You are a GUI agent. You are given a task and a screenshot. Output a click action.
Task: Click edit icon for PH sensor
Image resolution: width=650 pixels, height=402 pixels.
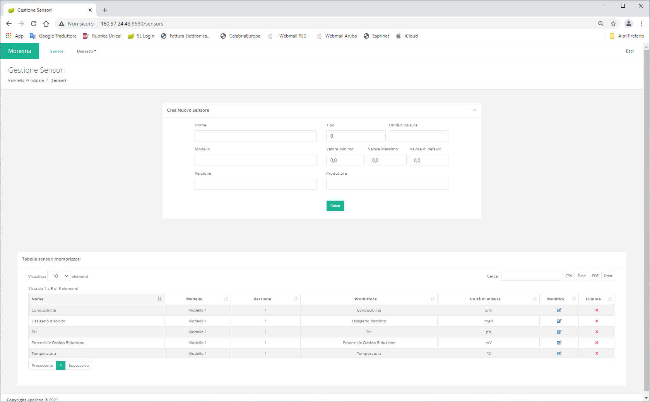pos(559,332)
